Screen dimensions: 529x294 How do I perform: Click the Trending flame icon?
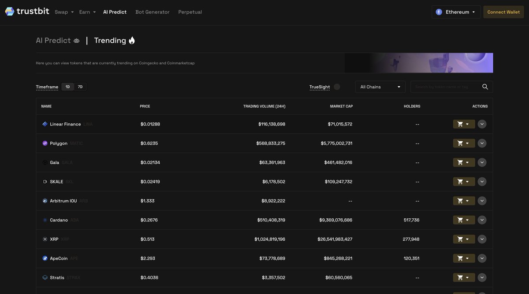(132, 40)
